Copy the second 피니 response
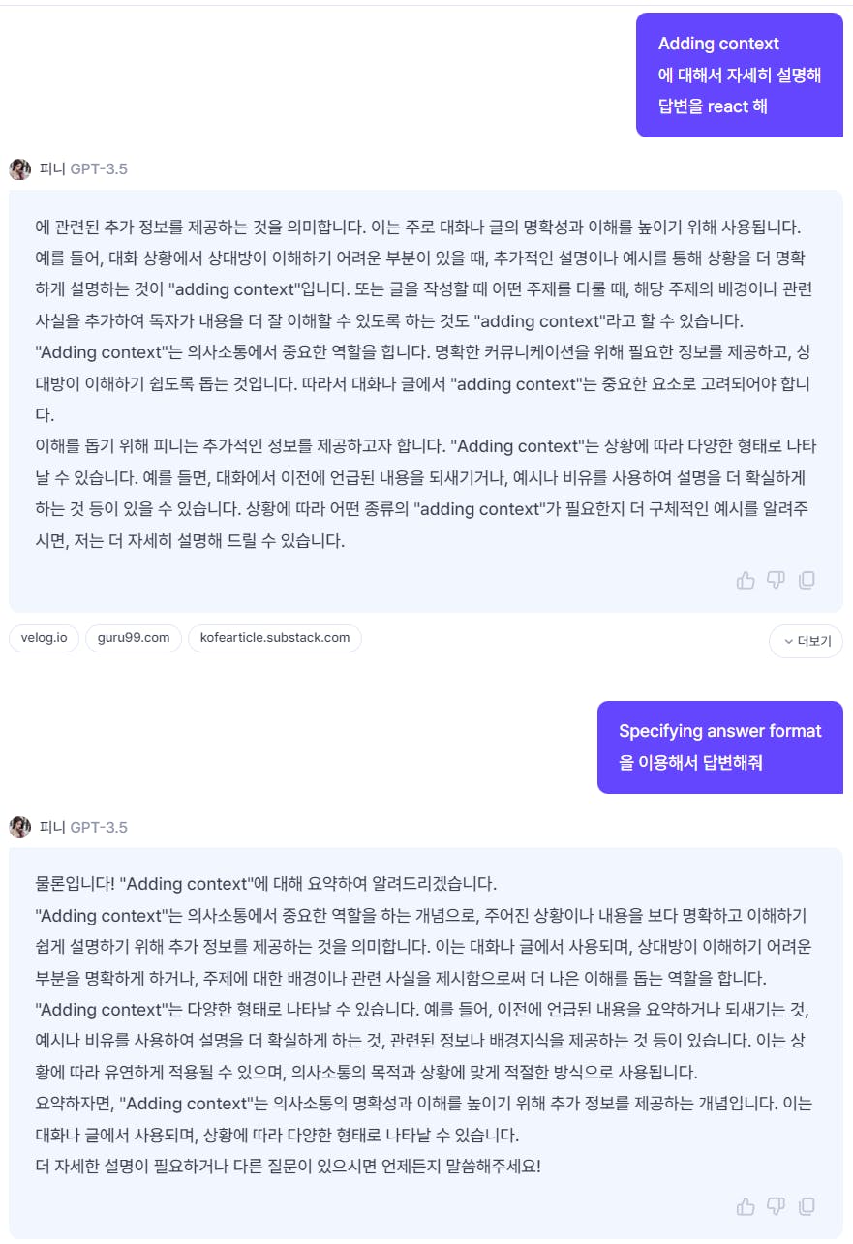This screenshot has height=1244, width=853. (x=807, y=1206)
